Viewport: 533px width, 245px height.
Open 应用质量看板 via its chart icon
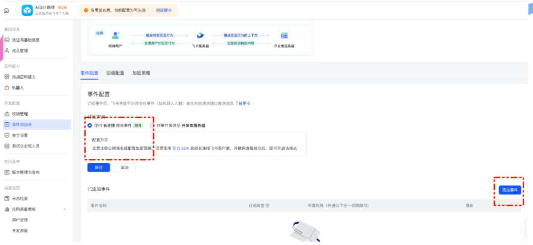(6, 210)
